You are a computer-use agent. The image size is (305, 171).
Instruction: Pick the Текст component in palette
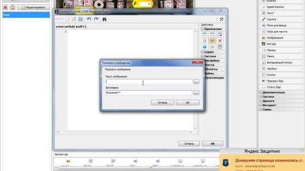pyautogui.click(x=281, y=13)
